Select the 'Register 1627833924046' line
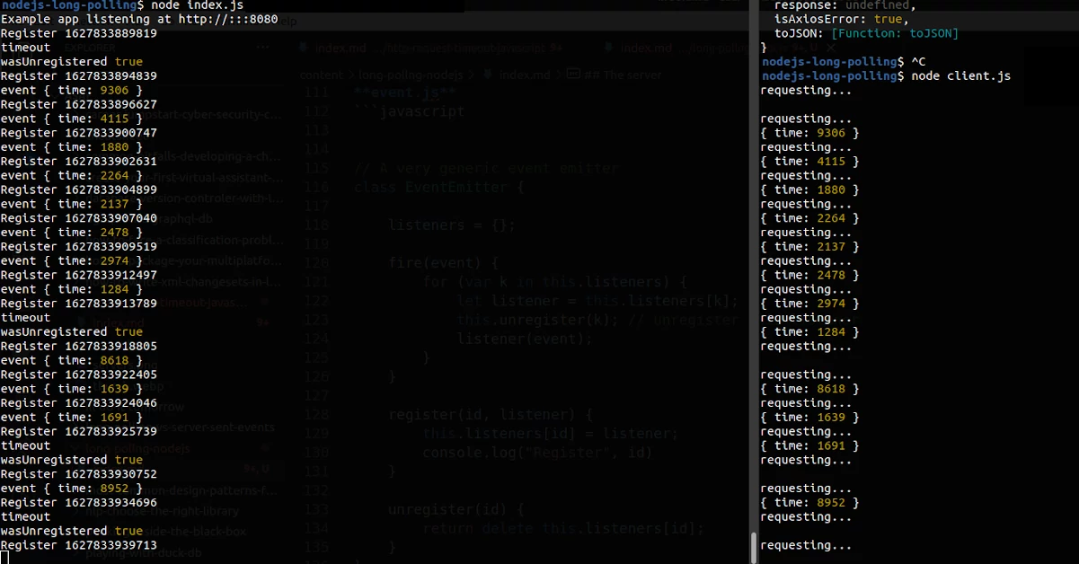 (79, 403)
